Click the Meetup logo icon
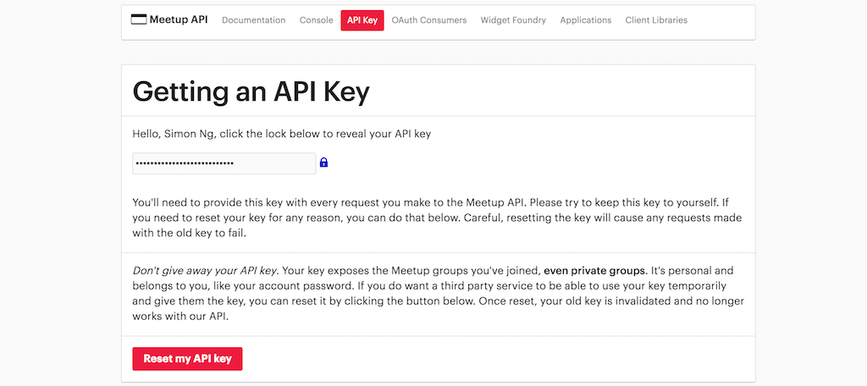Viewport: 867px width, 386px height. click(x=139, y=20)
